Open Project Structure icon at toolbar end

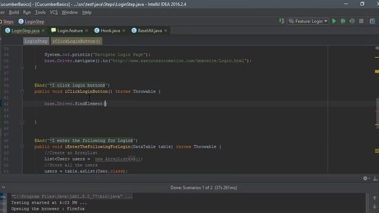coord(372,21)
